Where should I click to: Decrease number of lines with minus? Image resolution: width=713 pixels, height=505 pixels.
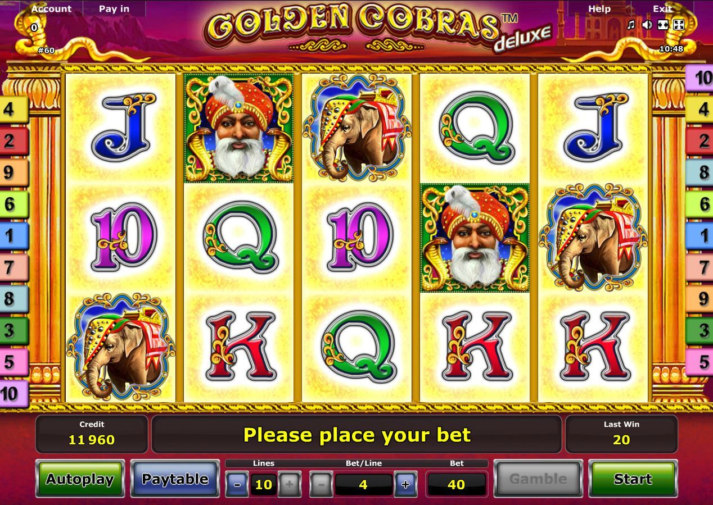(x=237, y=484)
